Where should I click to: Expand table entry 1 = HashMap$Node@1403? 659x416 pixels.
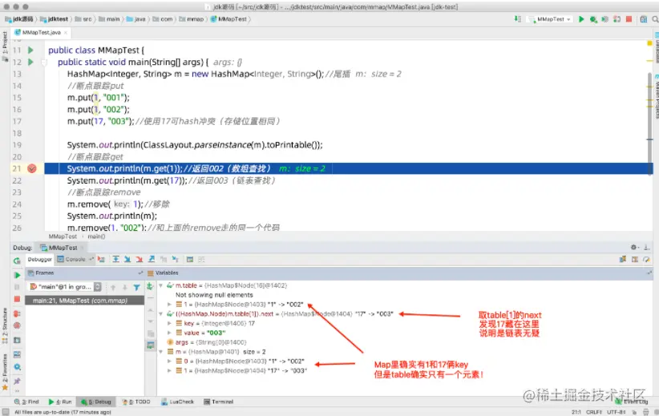tap(169, 305)
